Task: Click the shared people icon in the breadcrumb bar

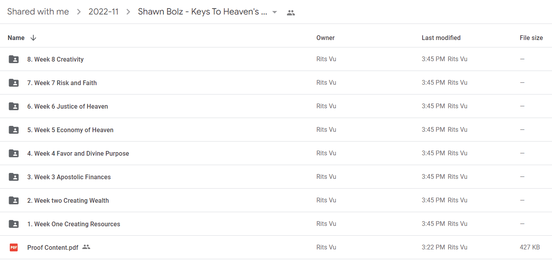Action: click(x=291, y=13)
